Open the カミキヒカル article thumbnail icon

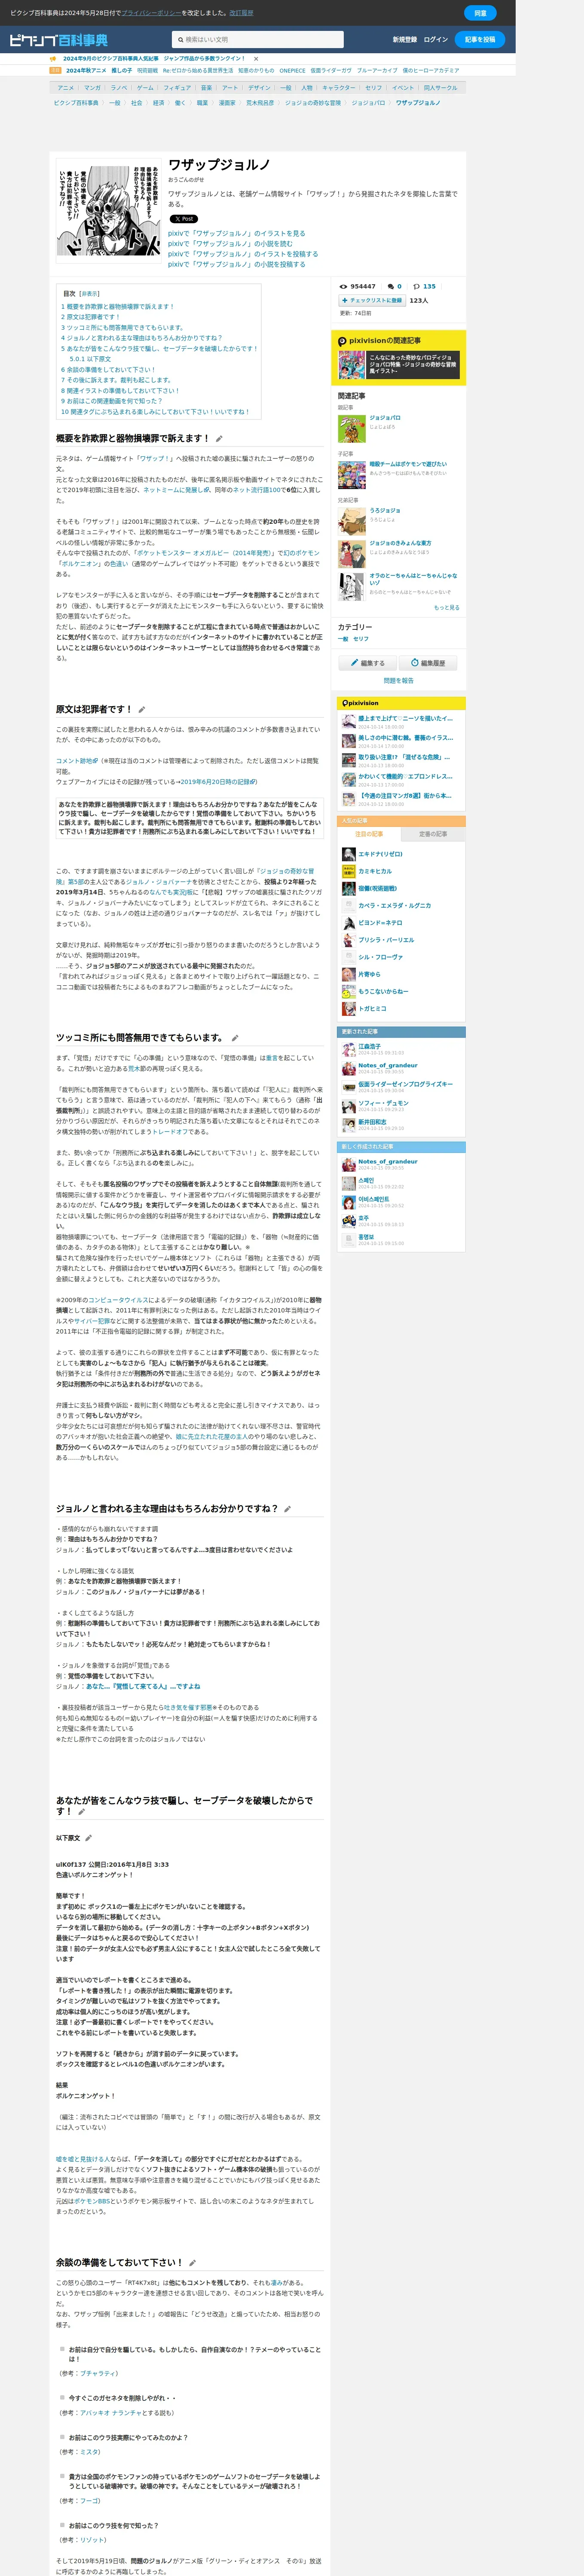click(x=349, y=871)
